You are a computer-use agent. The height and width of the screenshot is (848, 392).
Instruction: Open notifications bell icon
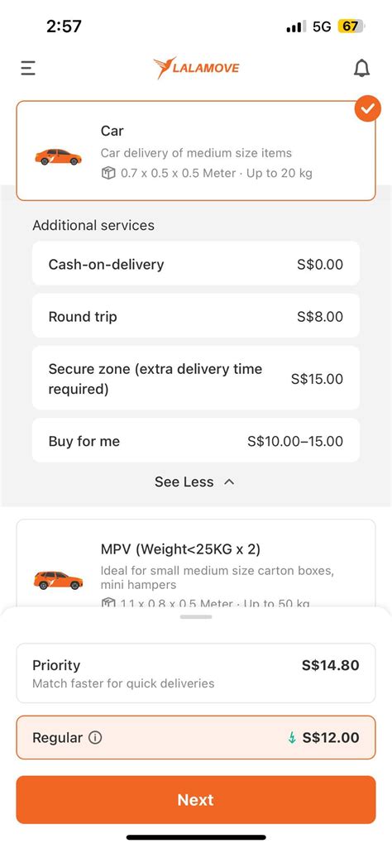[361, 68]
